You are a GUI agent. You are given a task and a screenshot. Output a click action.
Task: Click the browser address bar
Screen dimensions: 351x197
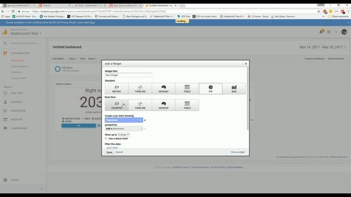pyautogui.click(x=168, y=11)
